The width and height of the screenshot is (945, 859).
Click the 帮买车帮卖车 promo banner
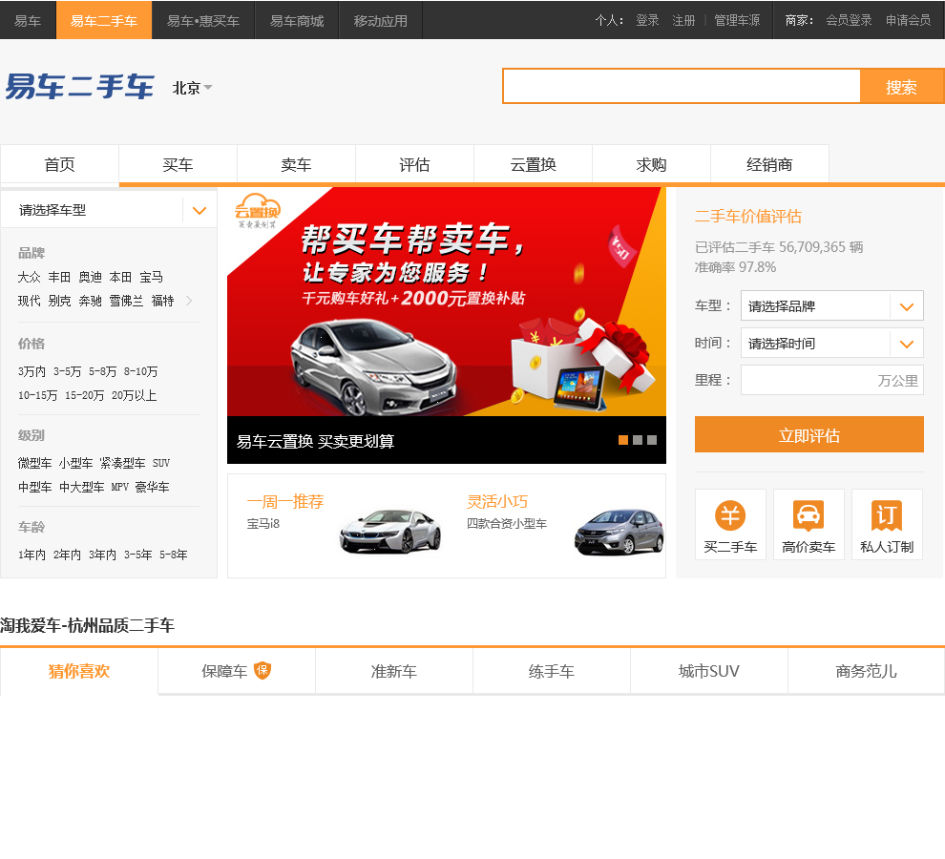pos(447,302)
